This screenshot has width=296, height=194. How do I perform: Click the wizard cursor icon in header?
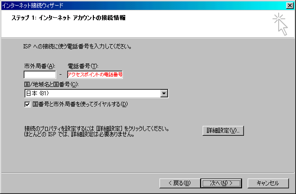coord(281,24)
